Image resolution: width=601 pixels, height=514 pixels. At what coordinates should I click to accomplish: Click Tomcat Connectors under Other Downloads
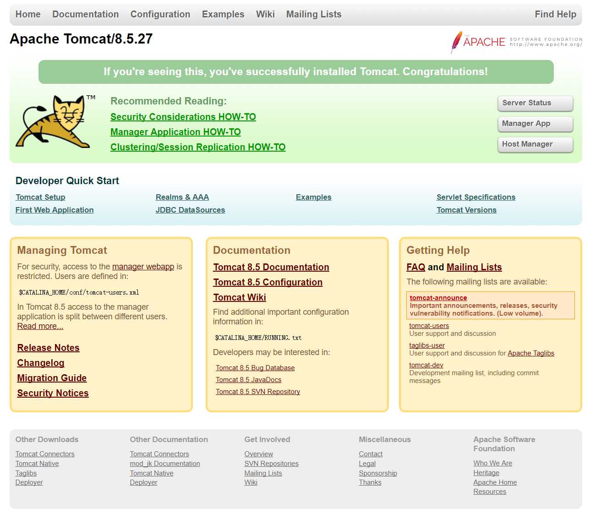tap(45, 454)
